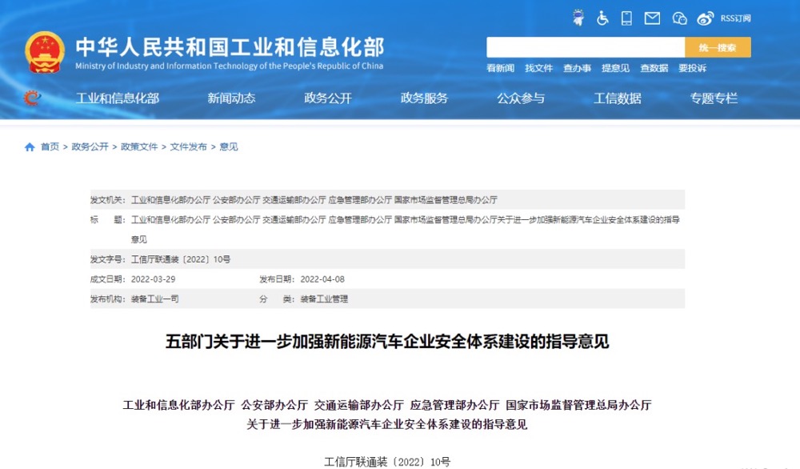Open the email envelope icon
The image size is (800, 469).
(x=652, y=18)
